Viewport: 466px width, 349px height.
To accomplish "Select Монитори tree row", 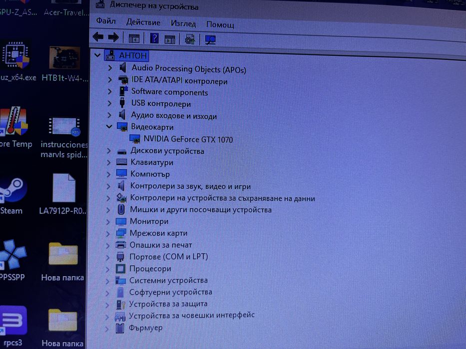I will (x=149, y=221).
